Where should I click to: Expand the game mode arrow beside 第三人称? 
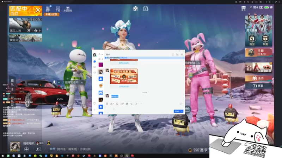(x=40, y=31)
